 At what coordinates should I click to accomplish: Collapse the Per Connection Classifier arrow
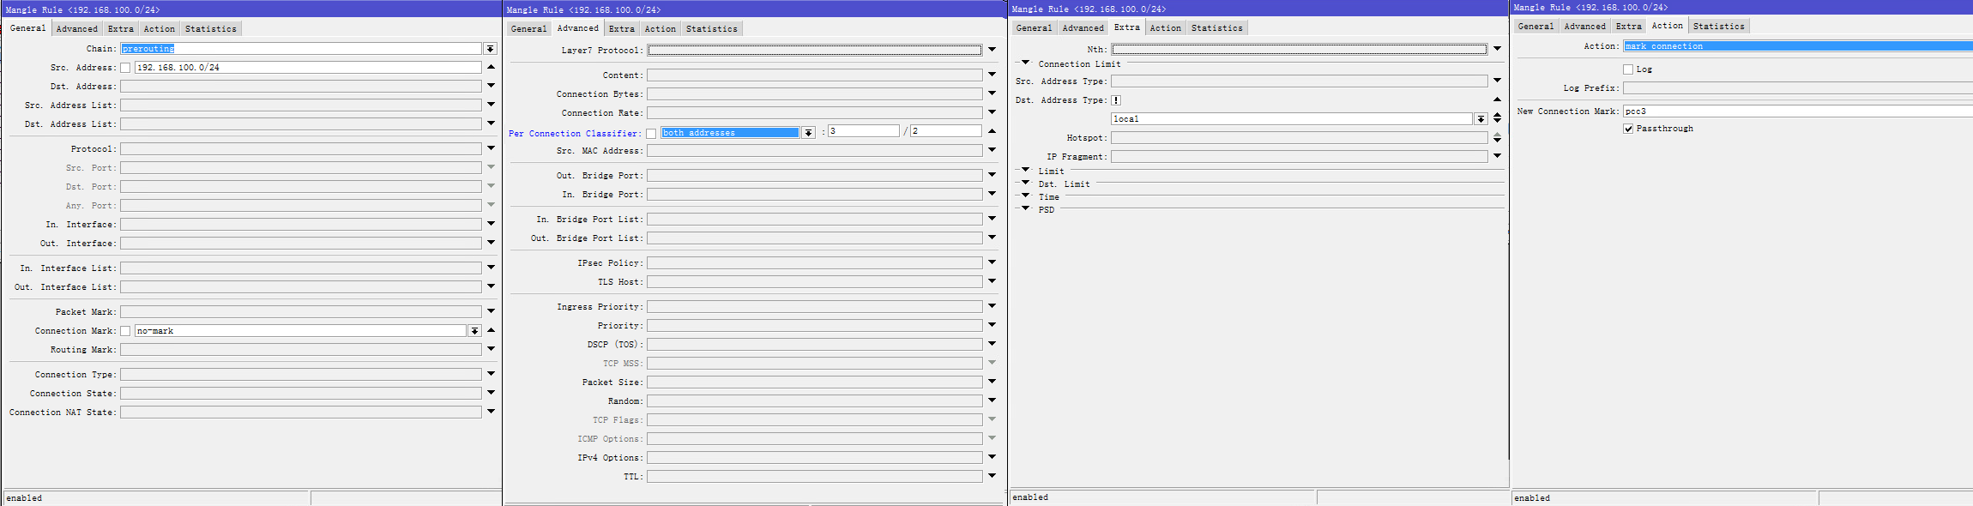pyautogui.click(x=992, y=131)
